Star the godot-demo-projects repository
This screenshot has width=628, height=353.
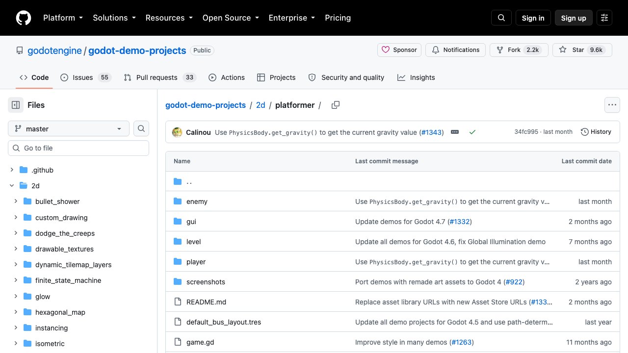coord(582,50)
